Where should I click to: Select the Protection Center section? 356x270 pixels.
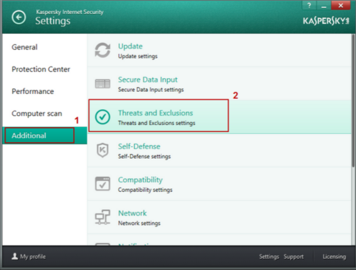point(41,69)
